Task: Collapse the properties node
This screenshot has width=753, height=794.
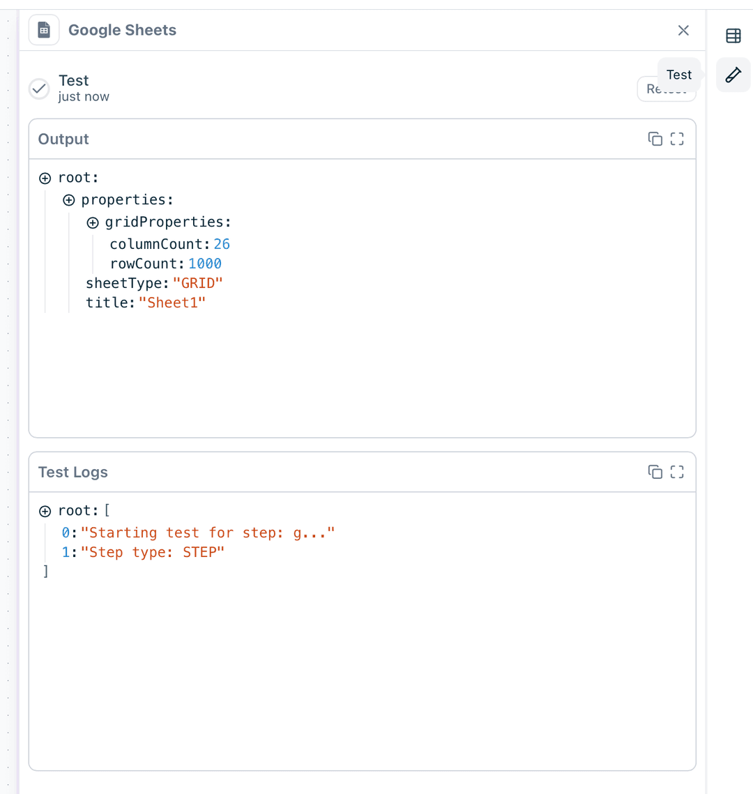Action: point(69,201)
